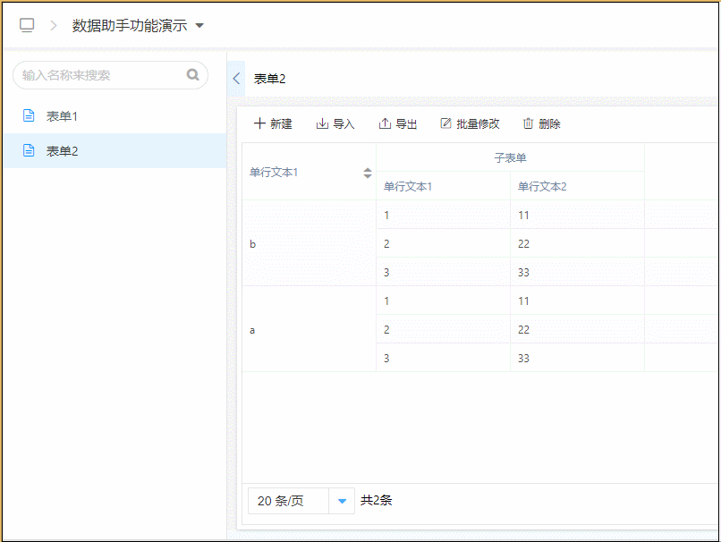Click the 批量修改 edit pencil icon
The image size is (721, 542).
445,123
